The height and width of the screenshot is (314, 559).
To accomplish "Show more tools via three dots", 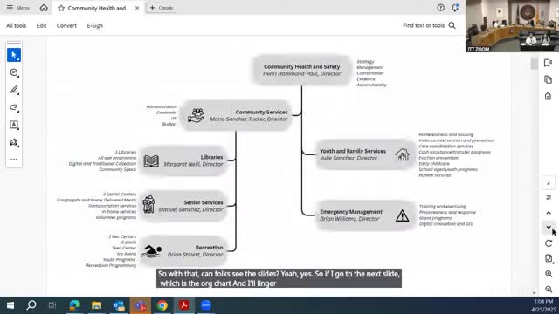I will tap(14, 160).
